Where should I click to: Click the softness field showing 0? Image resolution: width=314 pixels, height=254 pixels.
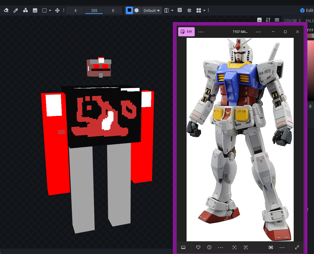[x=113, y=10]
